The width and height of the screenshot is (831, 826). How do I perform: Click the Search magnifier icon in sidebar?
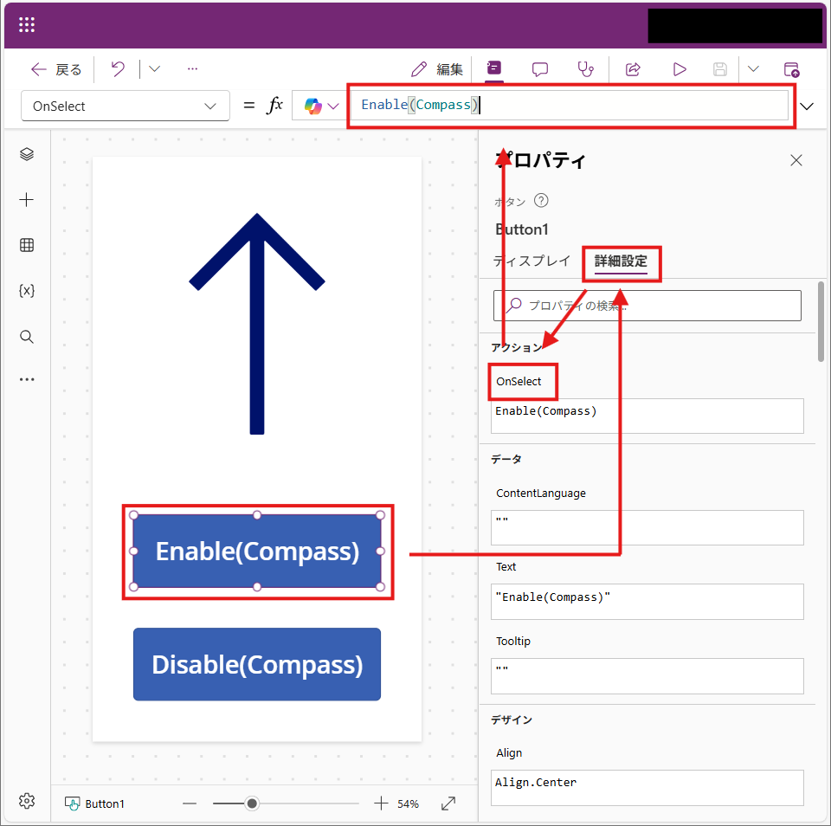[x=27, y=337]
